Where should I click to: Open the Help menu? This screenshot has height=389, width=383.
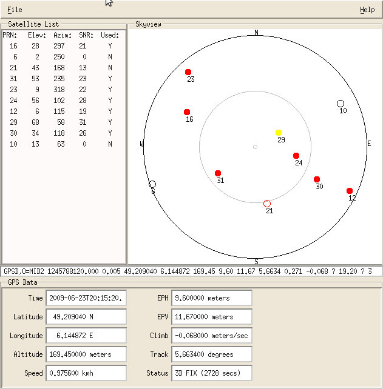367,10
